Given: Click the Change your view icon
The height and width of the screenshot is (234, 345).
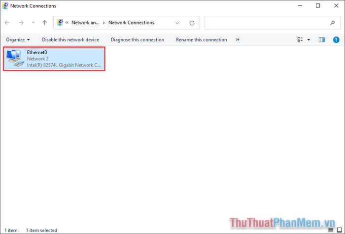Looking at the screenshot, I should coord(300,40).
